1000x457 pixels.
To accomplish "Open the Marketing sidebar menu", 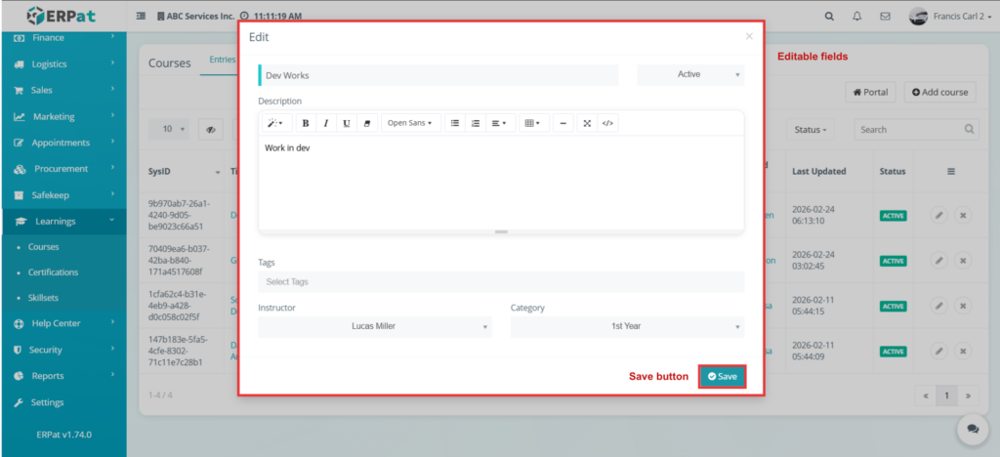I will click(63, 116).
